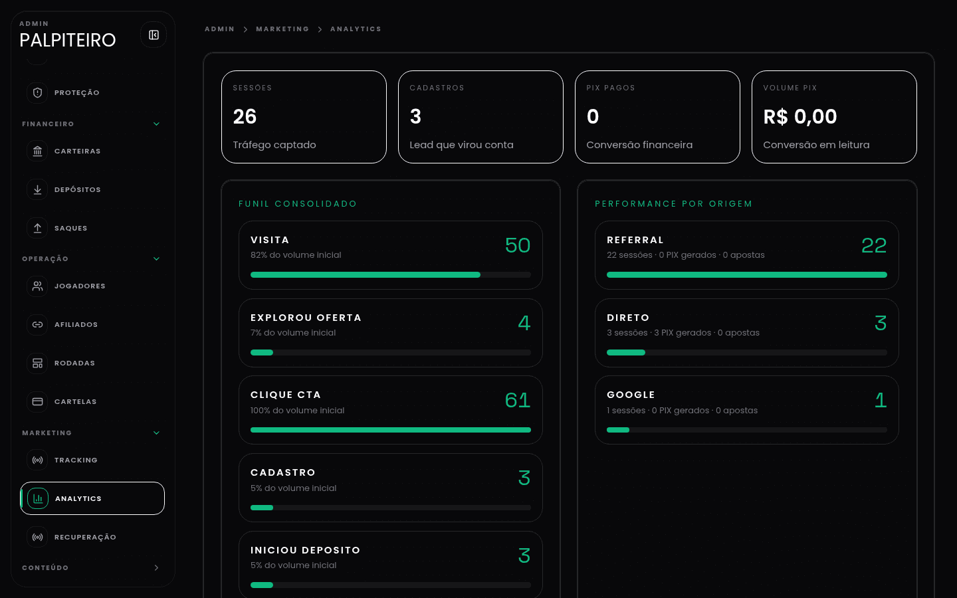This screenshot has width=957, height=598.
Task: Click the Rodadas grid icon
Action: 38,363
